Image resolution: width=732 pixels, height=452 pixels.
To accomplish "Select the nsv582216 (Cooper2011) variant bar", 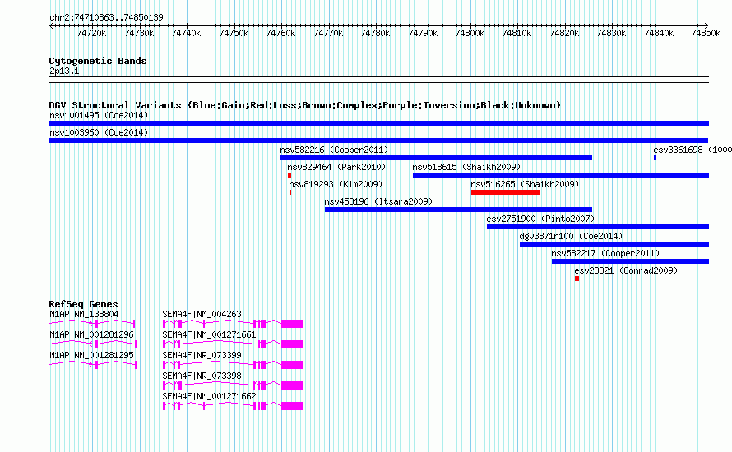I will click(x=436, y=158).
